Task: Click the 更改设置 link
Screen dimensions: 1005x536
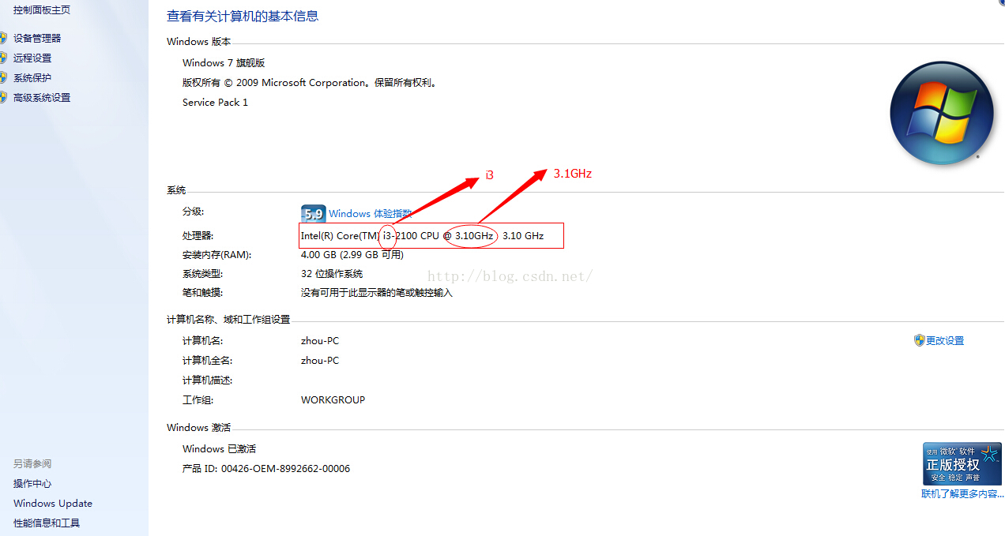Action: (x=945, y=341)
